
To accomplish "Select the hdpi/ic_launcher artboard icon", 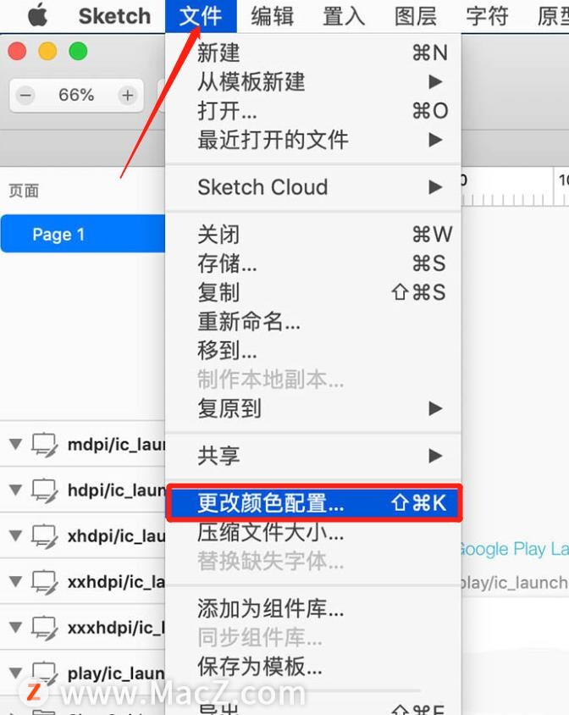I will pos(44,491).
